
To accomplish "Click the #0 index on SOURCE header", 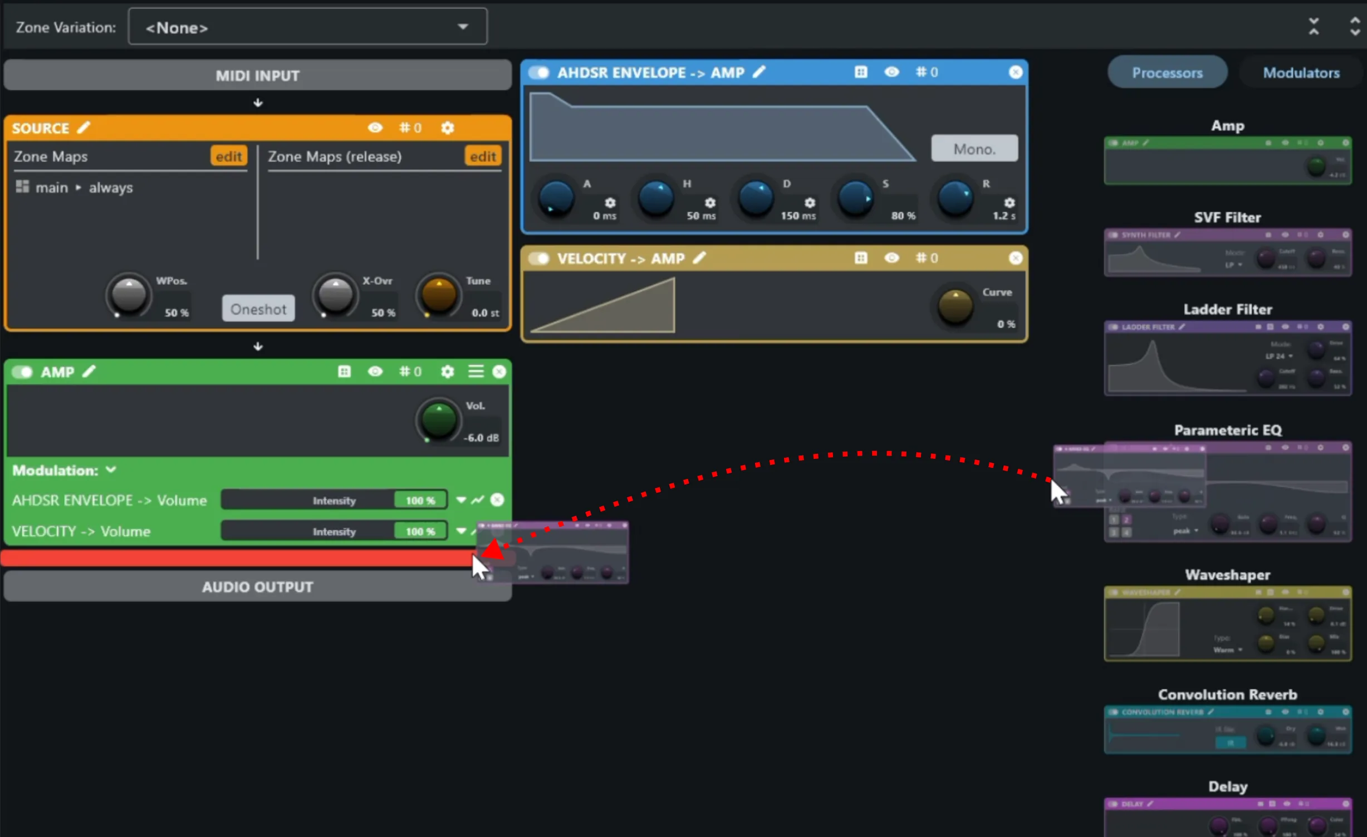I will click(x=410, y=128).
